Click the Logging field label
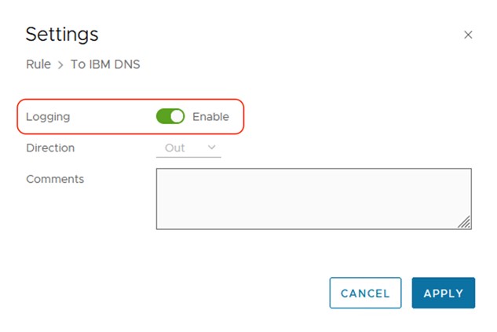The image size is (497, 332). click(x=48, y=116)
